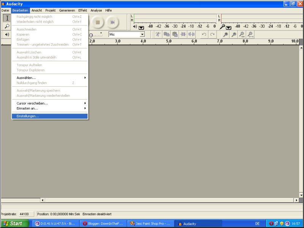Click the Zoom Out icon

click(x=234, y=35)
